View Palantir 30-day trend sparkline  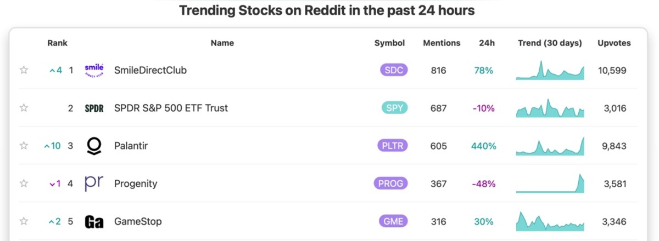[550, 146]
